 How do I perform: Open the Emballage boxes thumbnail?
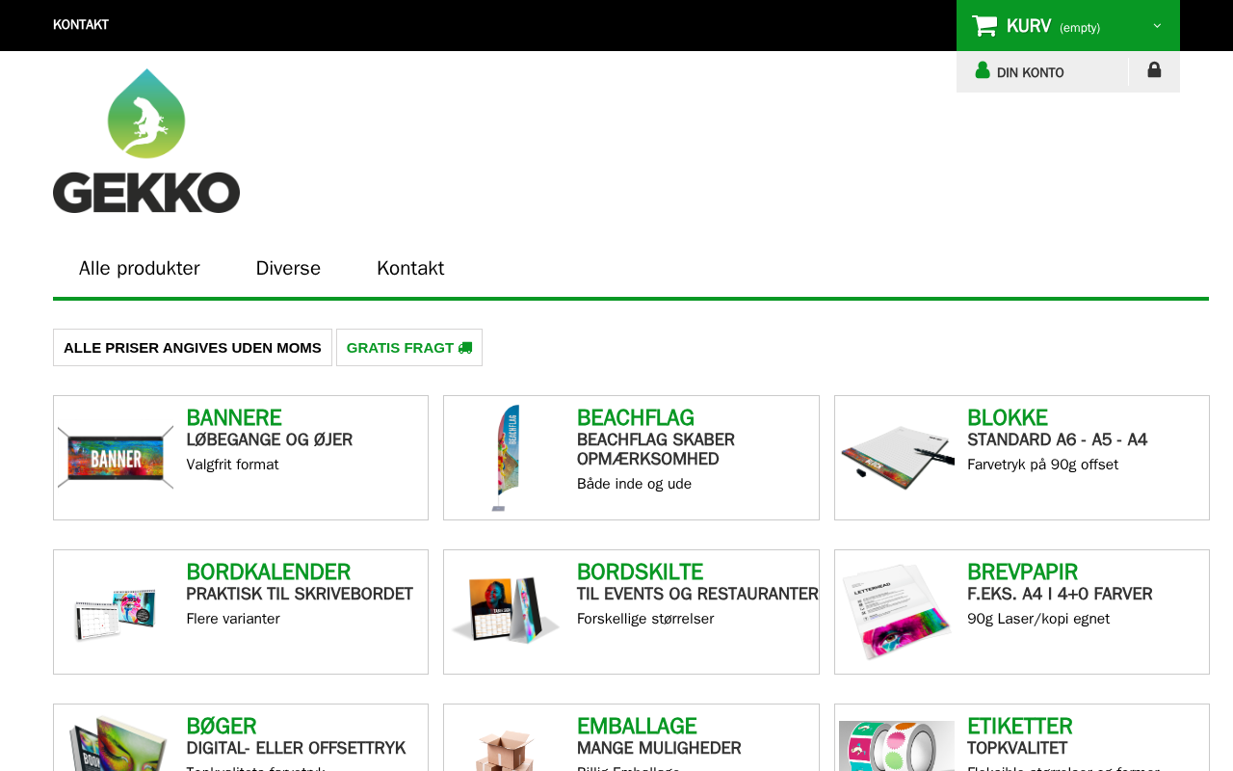click(506, 748)
